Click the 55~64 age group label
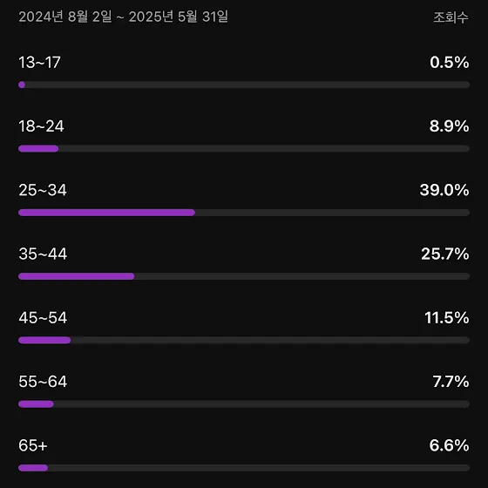Screen dimensions: 488x488 tap(43, 382)
